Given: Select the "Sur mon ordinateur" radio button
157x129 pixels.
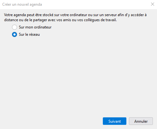Looking at the screenshot, I should [x=15, y=27].
